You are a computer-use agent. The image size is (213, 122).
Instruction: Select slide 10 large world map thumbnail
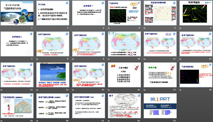(x=124, y=44)
